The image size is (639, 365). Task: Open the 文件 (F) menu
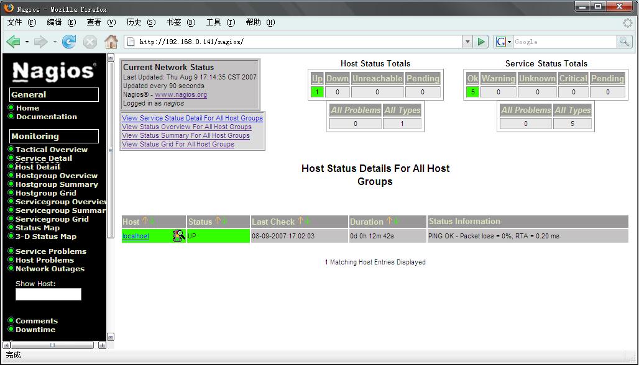click(x=22, y=22)
